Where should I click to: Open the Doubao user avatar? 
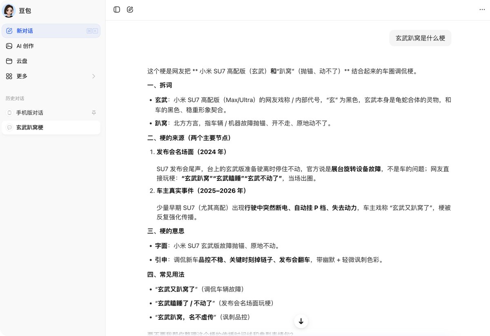point(9,11)
